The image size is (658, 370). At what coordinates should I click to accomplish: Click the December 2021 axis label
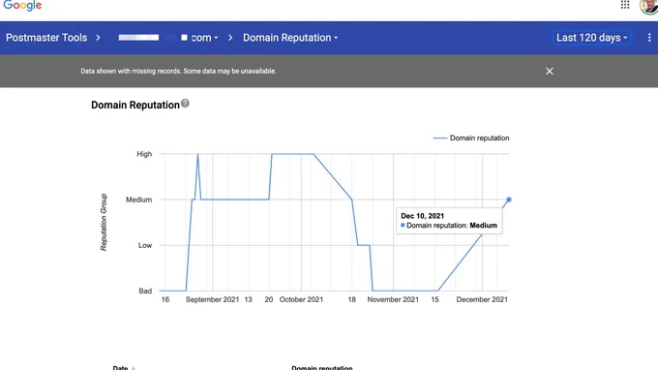click(482, 299)
